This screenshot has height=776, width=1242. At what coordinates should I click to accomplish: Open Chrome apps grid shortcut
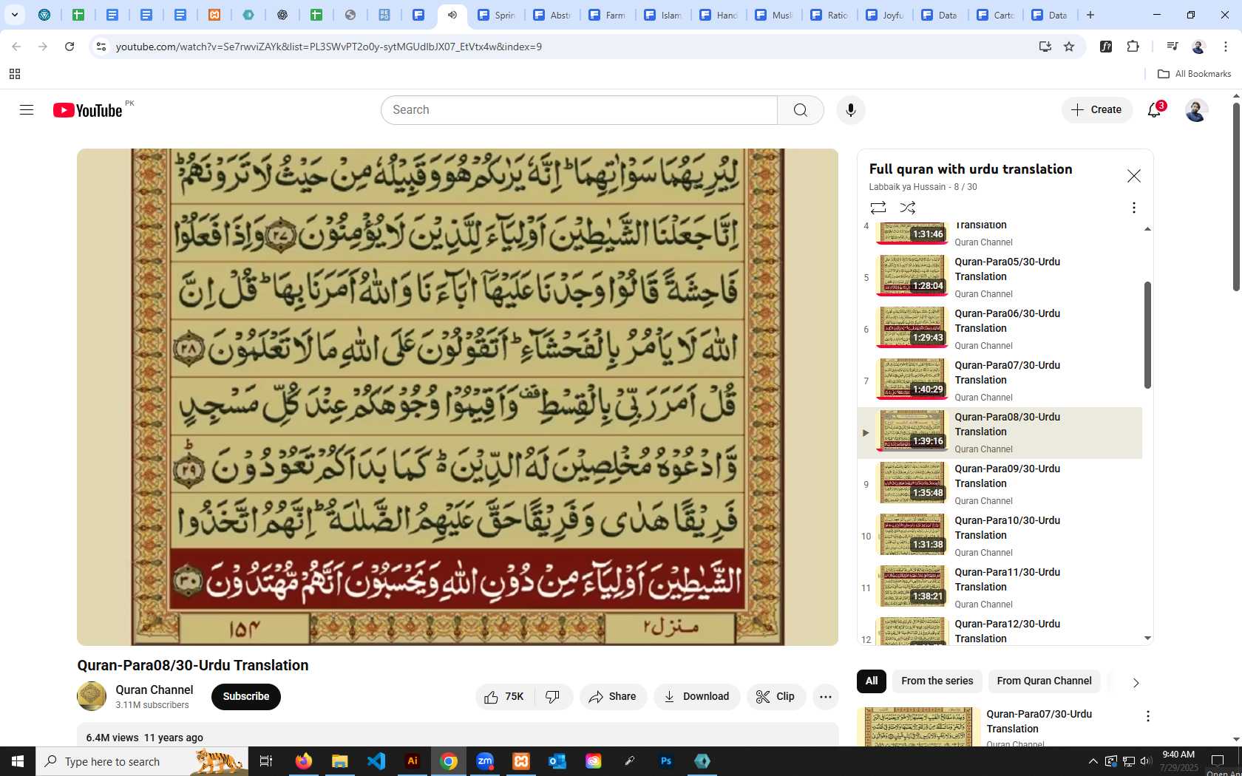[15, 74]
